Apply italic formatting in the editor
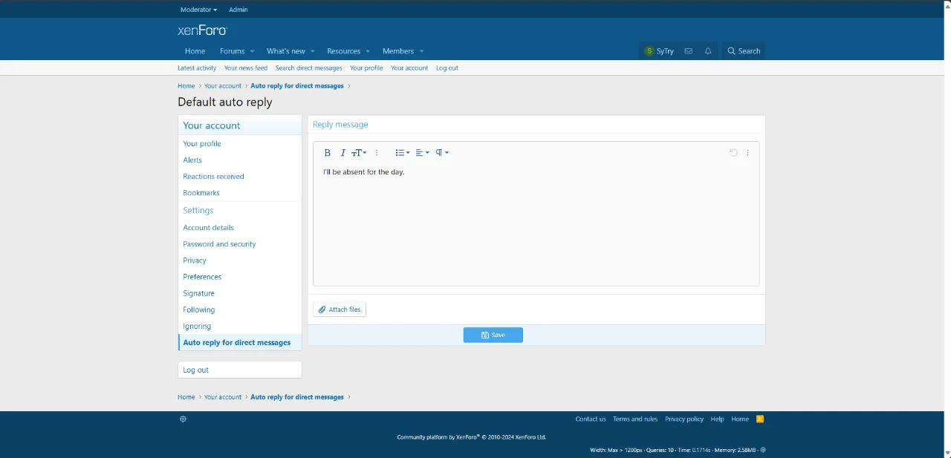The image size is (951, 458). click(x=343, y=153)
